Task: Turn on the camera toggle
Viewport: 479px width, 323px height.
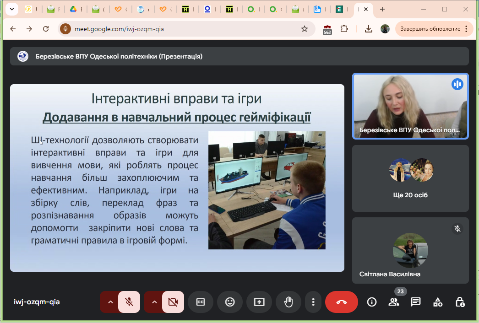Action: tap(173, 302)
